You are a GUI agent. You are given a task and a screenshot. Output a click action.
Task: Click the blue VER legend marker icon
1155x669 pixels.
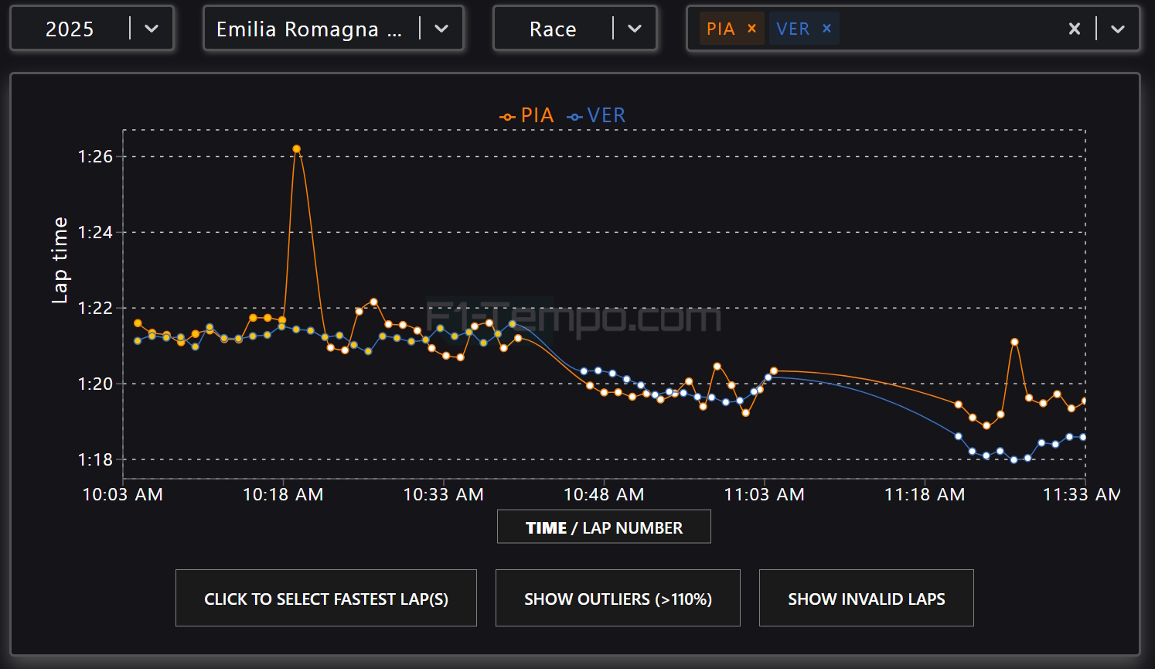tap(574, 117)
